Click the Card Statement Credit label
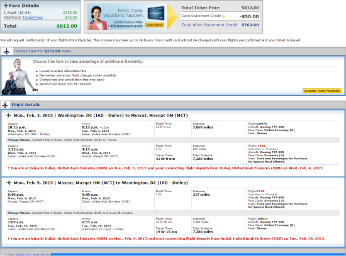The width and height of the screenshot is (346, 256). pyautogui.click(x=201, y=16)
